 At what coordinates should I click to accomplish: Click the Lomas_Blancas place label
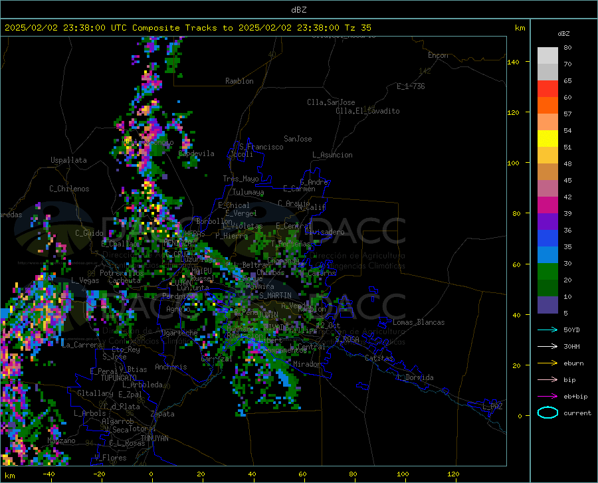click(419, 322)
